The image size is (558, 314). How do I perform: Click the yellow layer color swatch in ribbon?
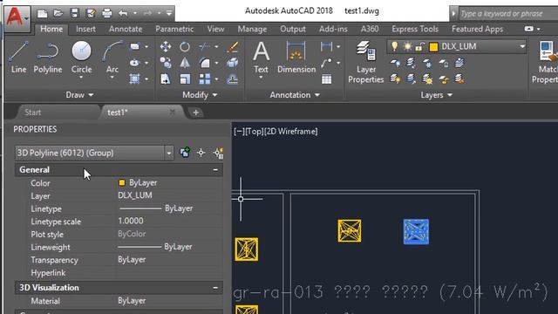tap(433, 47)
